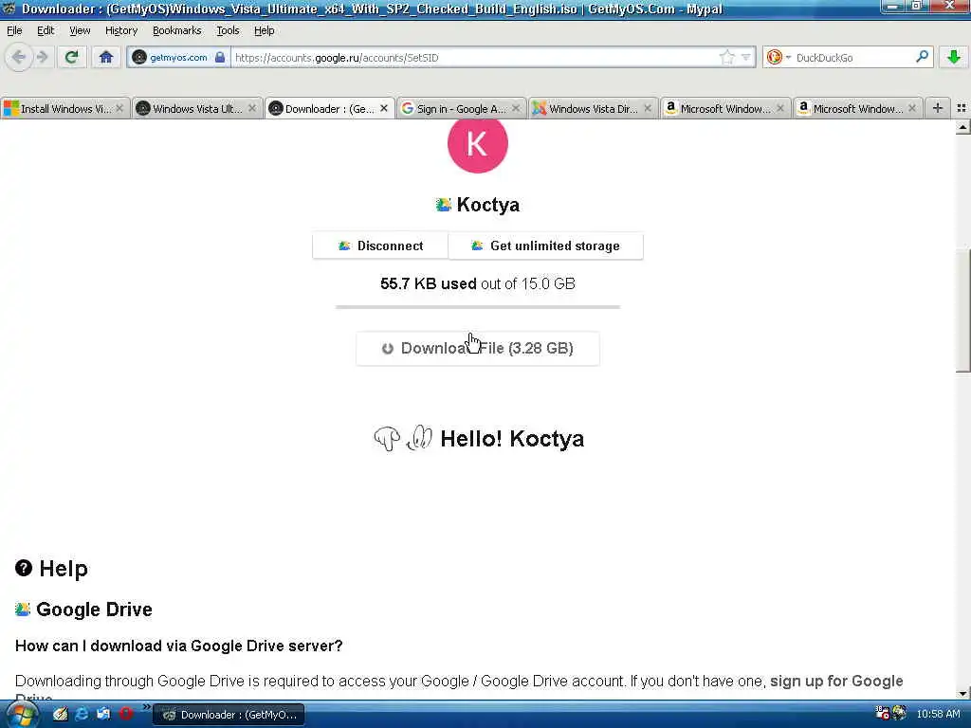Open the History menu
Screen dimensions: 971x728
pyautogui.click(x=120, y=30)
